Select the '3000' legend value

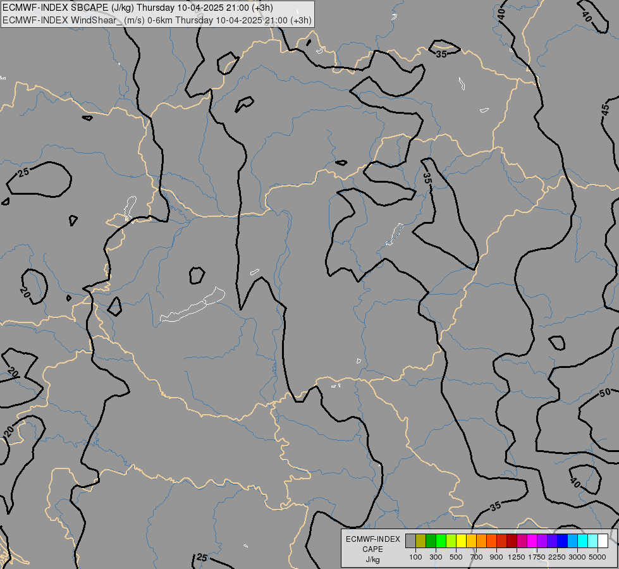pyautogui.click(x=577, y=557)
